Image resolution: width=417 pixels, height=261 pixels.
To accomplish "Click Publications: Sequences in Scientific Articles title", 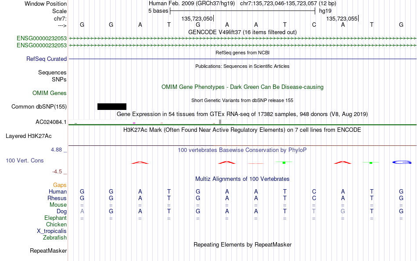I will (x=243, y=66).
